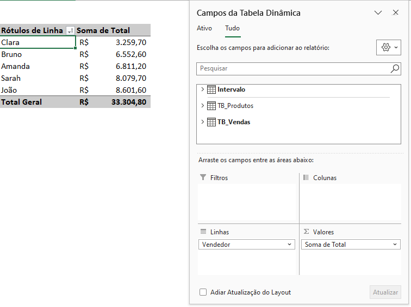The width and height of the screenshot is (411, 307).
Task: Switch to the Ativo tab
Action: [x=204, y=28]
